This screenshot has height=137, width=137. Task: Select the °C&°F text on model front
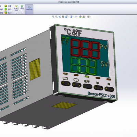tap(73, 32)
